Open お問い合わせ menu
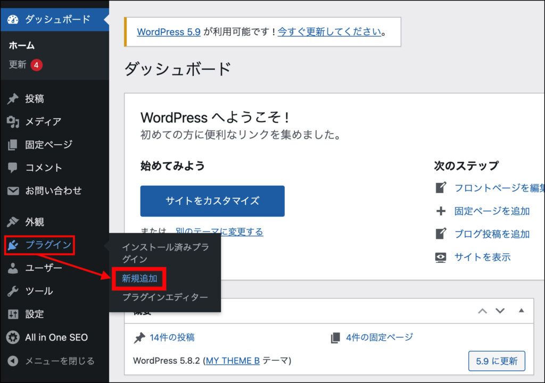This screenshot has width=545, height=383. (55, 190)
